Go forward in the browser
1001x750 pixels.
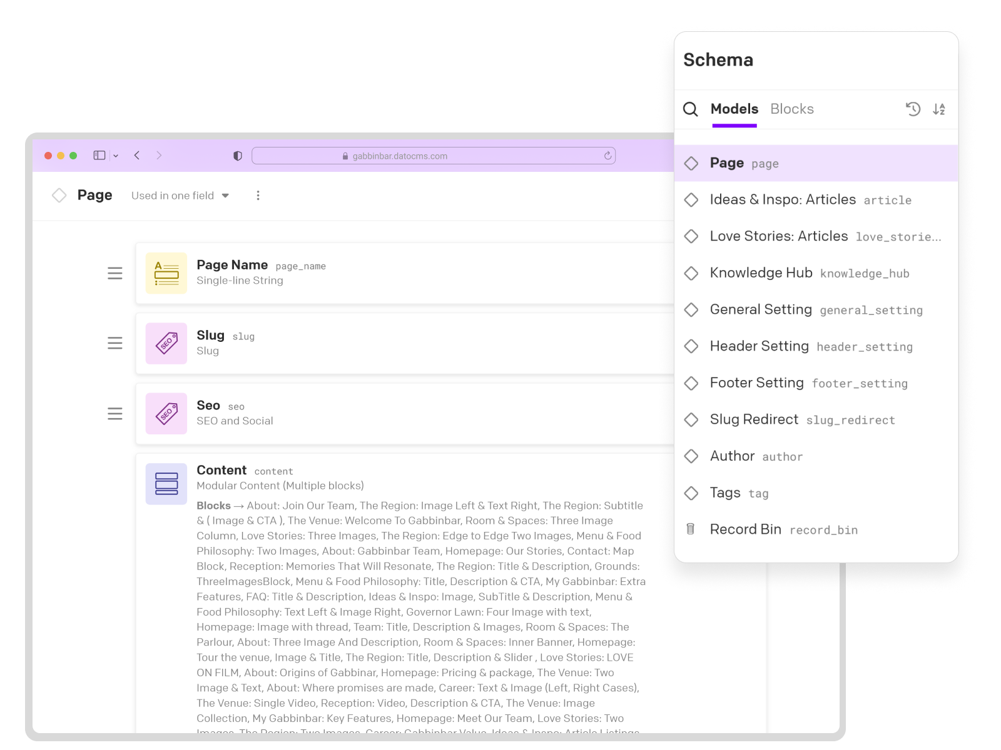(x=159, y=156)
